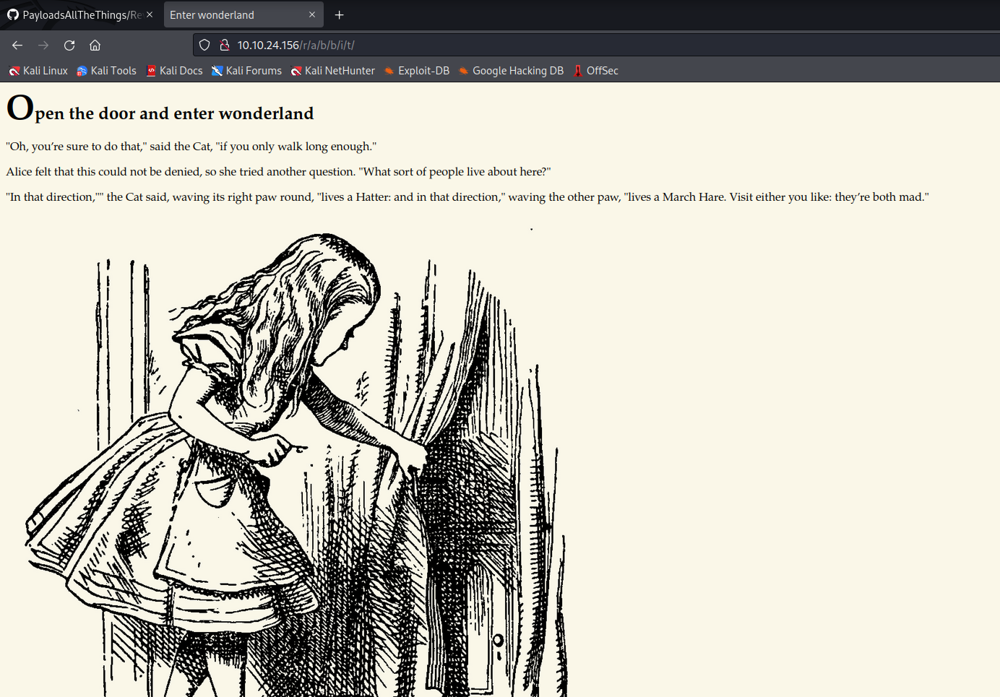The width and height of the screenshot is (1000, 697).
Task: Close the PayloadsAllTheThings tab
Action: click(150, 14)
